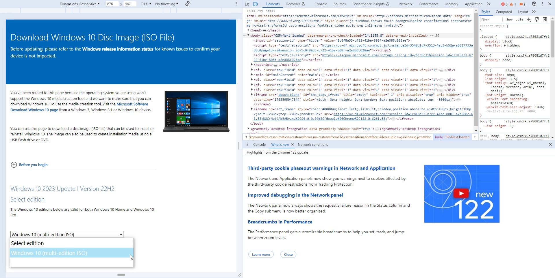The height and width of the screenshot is (278, 555).
Task: Open the No throttling dropdown
Action: coord(166,4)
